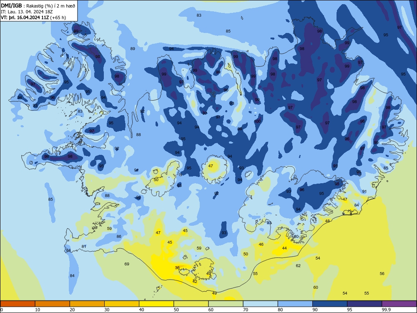Click the '89' humidity value on the map
This screenshot has height=313, width=417.
pos(133,49)
